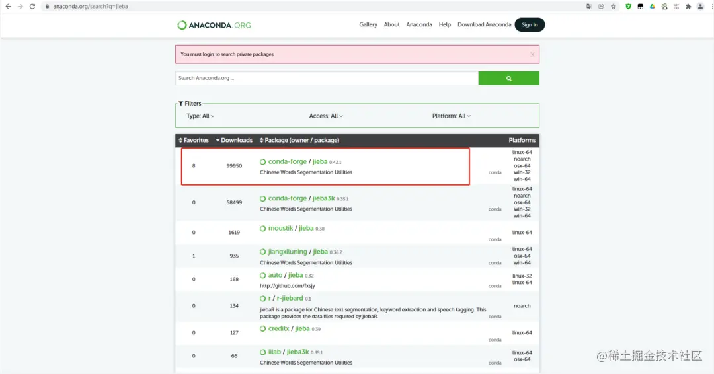Open the browser profile avatar icon
Viewport: 714px width, 374px height.
point(700,7)
